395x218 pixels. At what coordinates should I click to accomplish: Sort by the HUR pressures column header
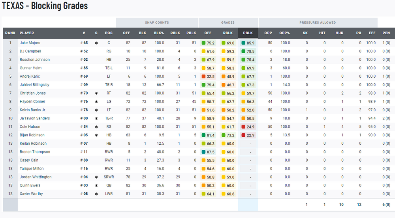339,33
